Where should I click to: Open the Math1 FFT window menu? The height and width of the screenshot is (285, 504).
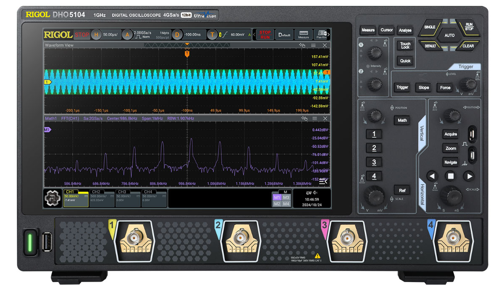(313, 119)
